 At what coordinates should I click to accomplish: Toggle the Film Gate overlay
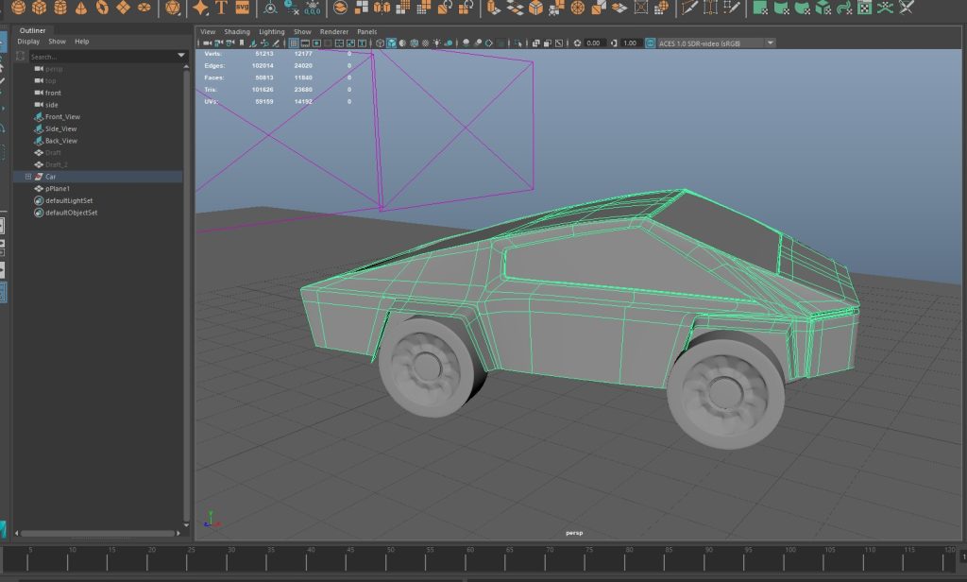(x=305, y=43)
